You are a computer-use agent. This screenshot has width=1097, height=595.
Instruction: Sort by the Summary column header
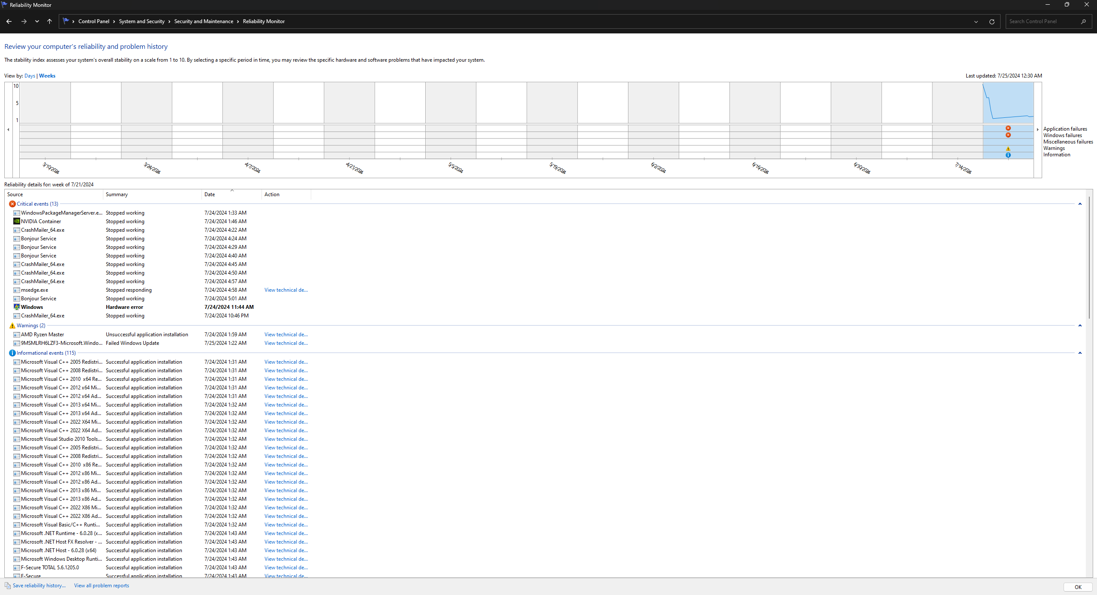click(x=152, y=194)
